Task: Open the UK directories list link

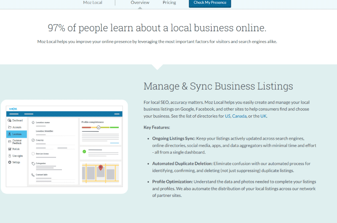Action: tap(263, 116)
